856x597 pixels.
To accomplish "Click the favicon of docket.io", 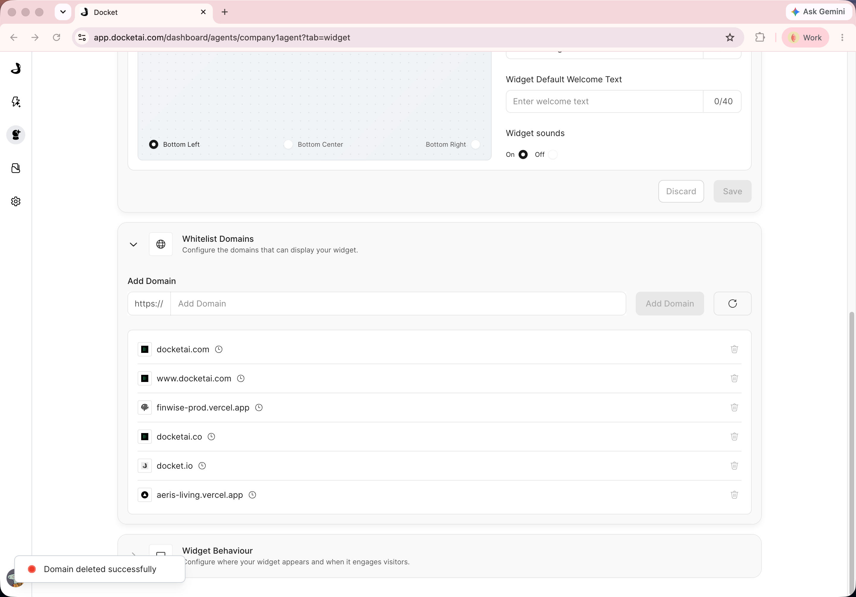I will (145, 465).
